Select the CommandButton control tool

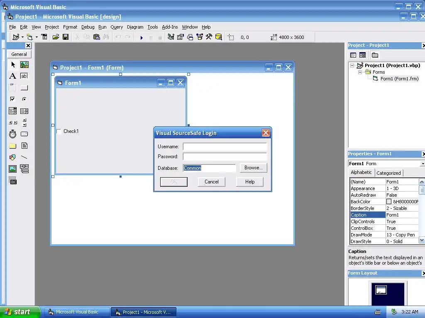[x=24, y=88]
